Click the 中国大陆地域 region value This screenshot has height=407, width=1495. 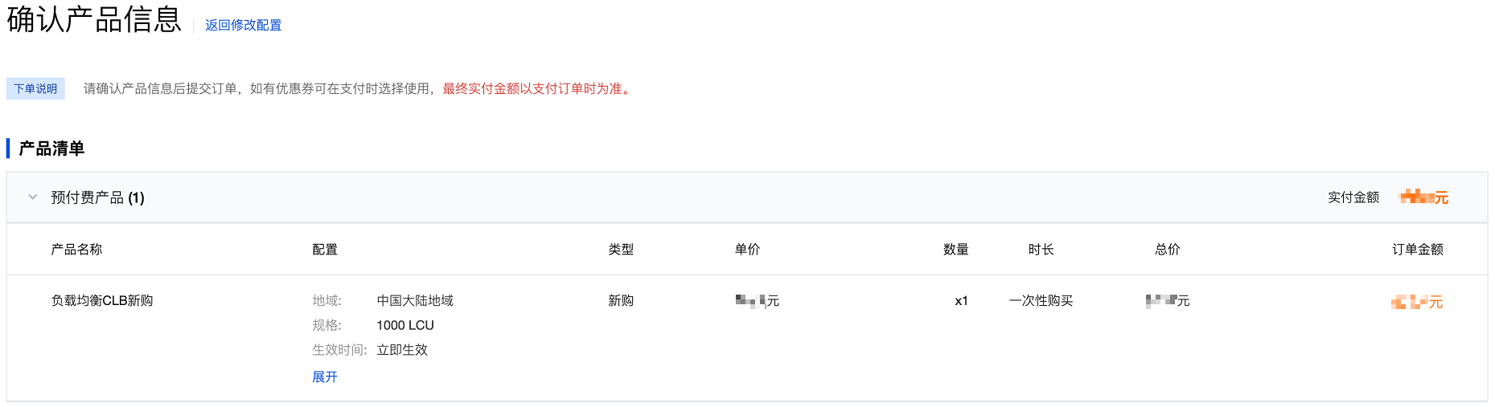pyautogui.click(x=414, y=300)
